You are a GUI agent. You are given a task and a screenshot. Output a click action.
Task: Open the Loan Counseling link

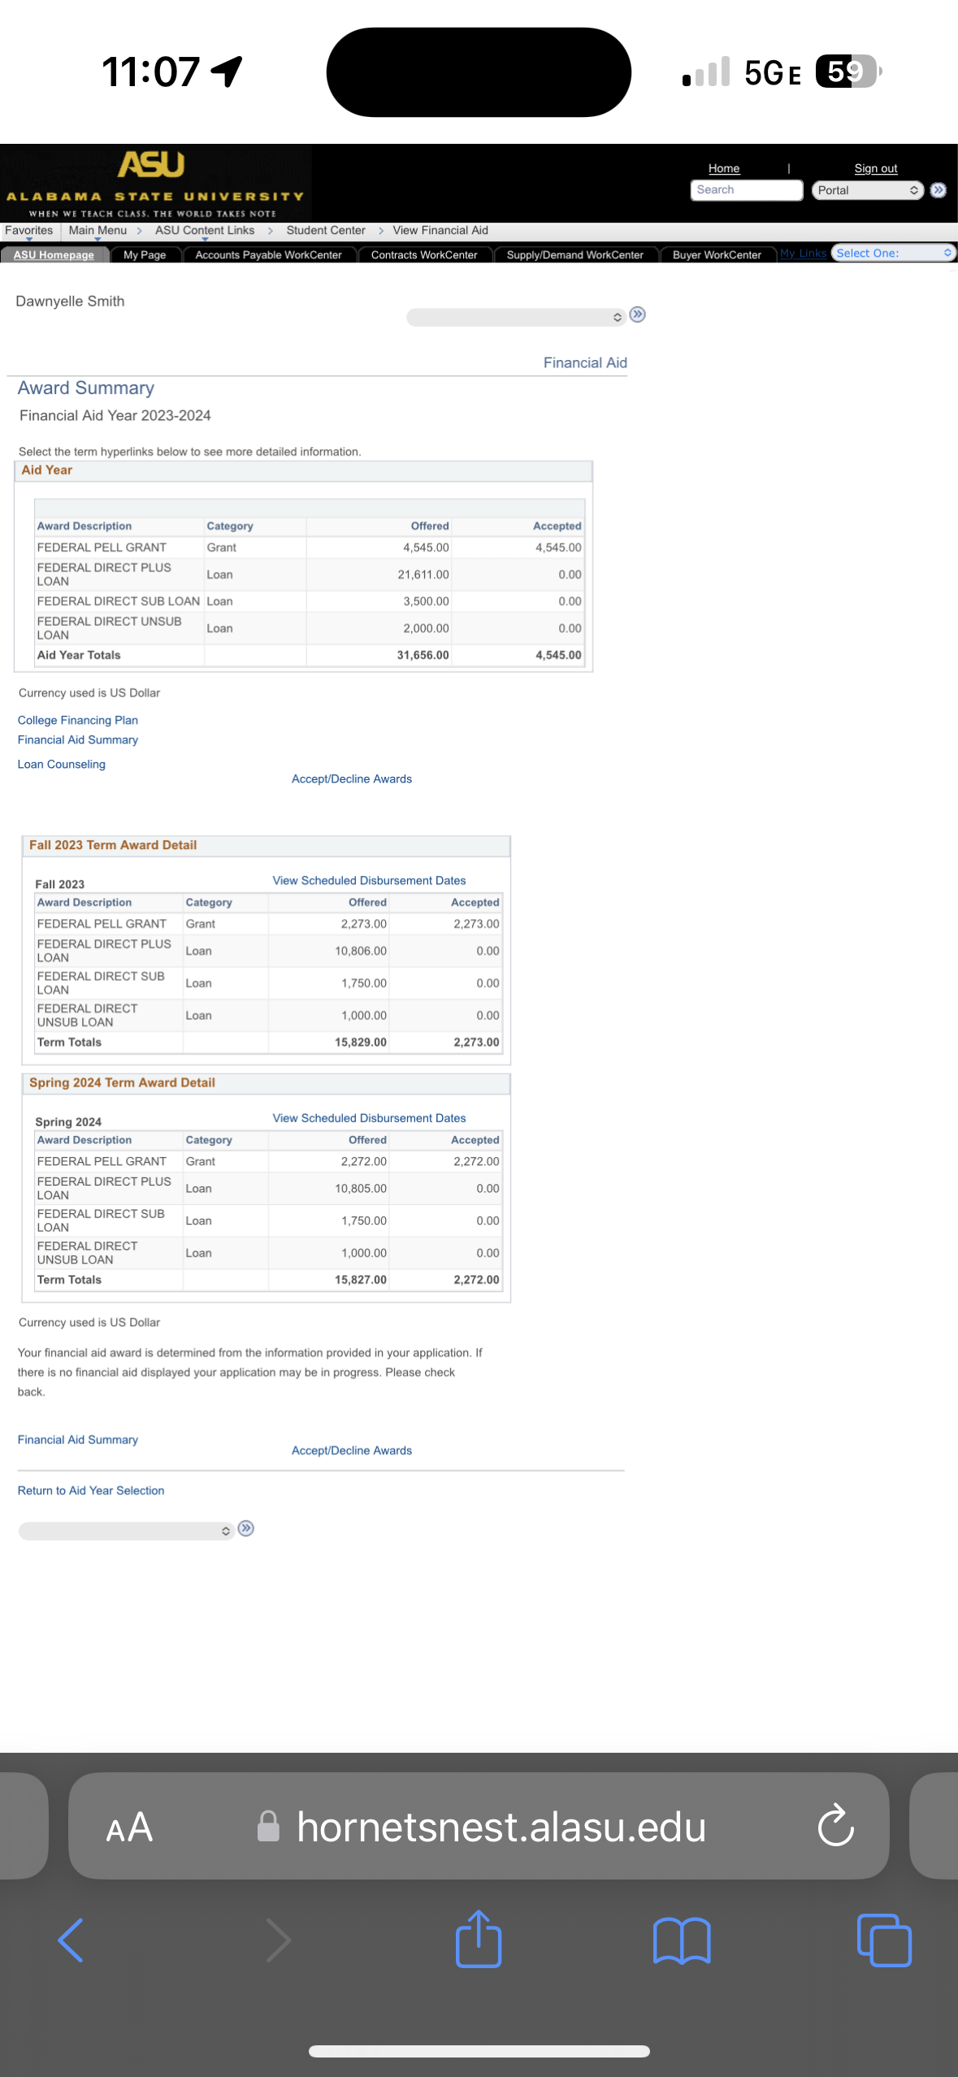[x=62, y=764]
